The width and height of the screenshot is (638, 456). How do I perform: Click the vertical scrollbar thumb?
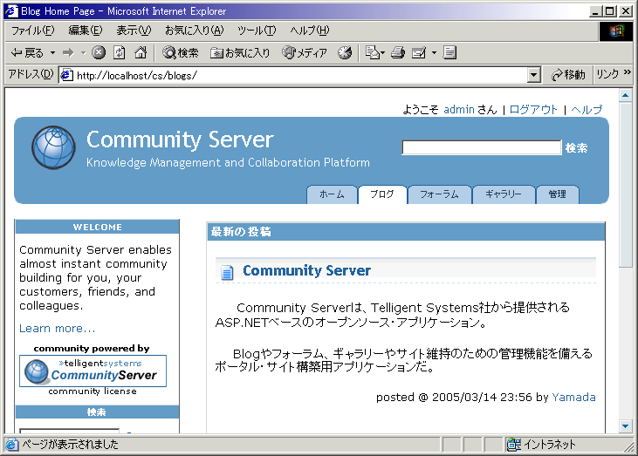[x=626, y=185]
